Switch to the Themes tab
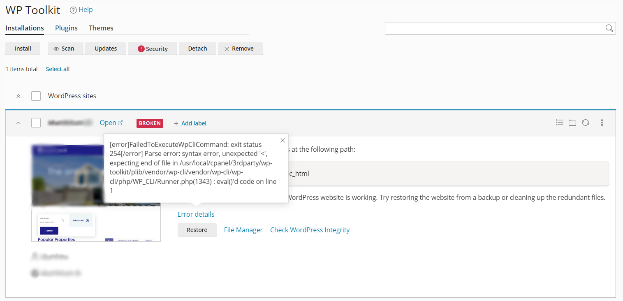Image resolution: width=623 pixels, height=301 pixels. (x=101, y=28)
